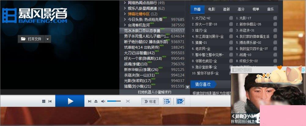Screen dimensions: 306x126
Task: Open 10. 爱你不放手-全
Action: [205, 73]
